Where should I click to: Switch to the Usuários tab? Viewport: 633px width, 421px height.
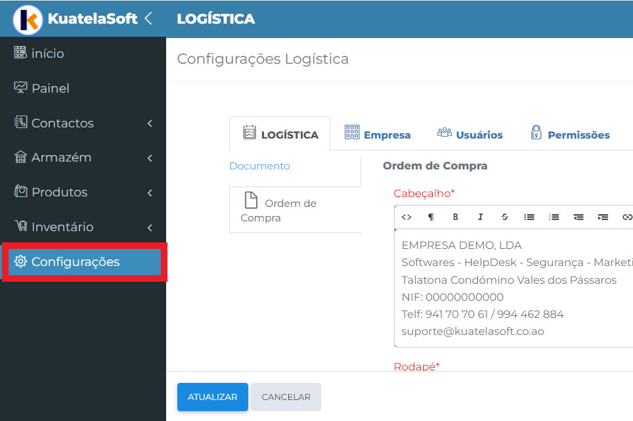470,133
